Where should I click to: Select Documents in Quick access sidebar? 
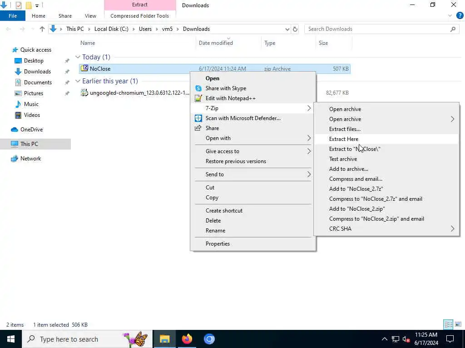38,82
